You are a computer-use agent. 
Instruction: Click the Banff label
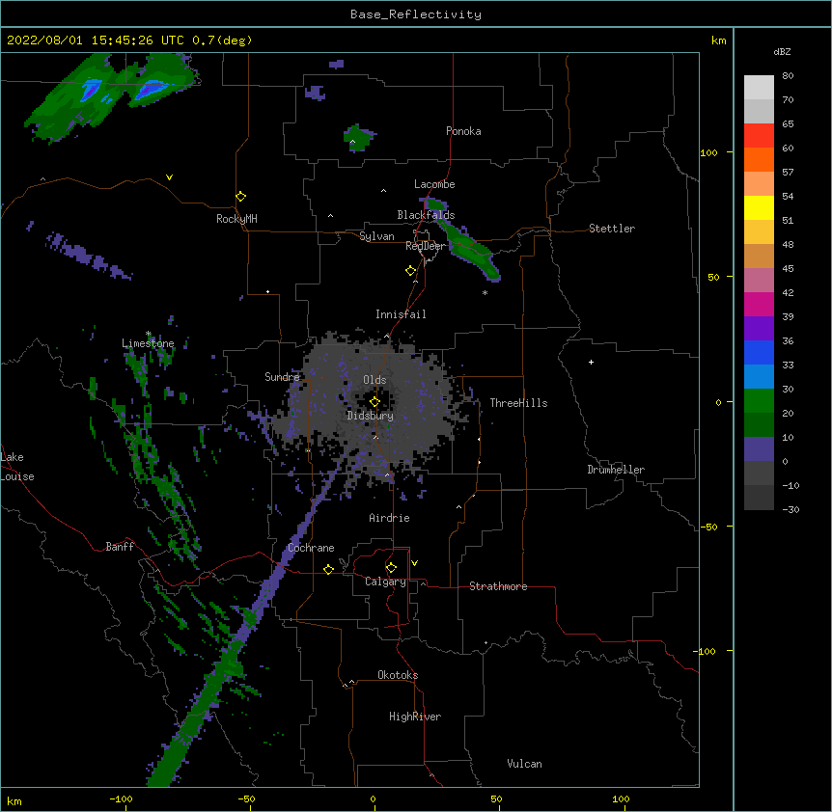(x=120, y=547)
